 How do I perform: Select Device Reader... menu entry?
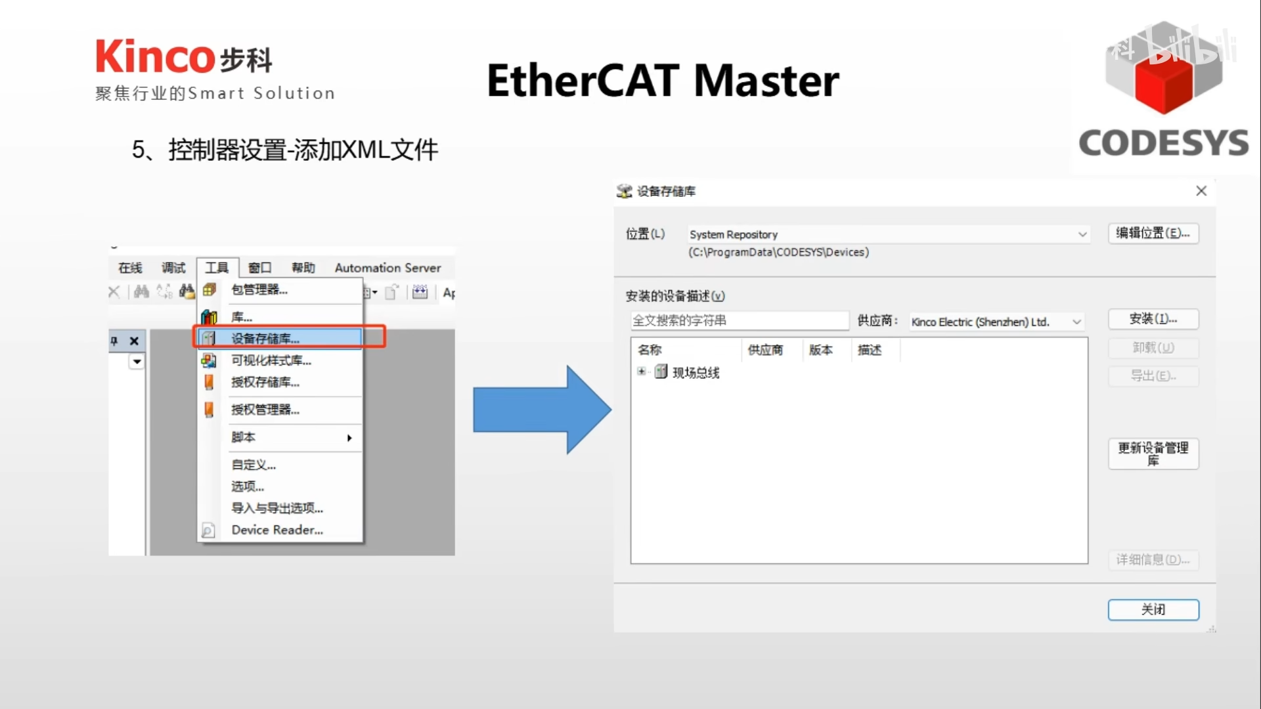280,530
